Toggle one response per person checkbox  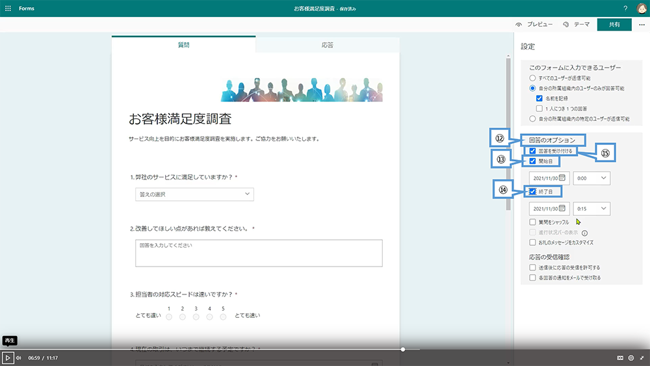click(539, 109)
